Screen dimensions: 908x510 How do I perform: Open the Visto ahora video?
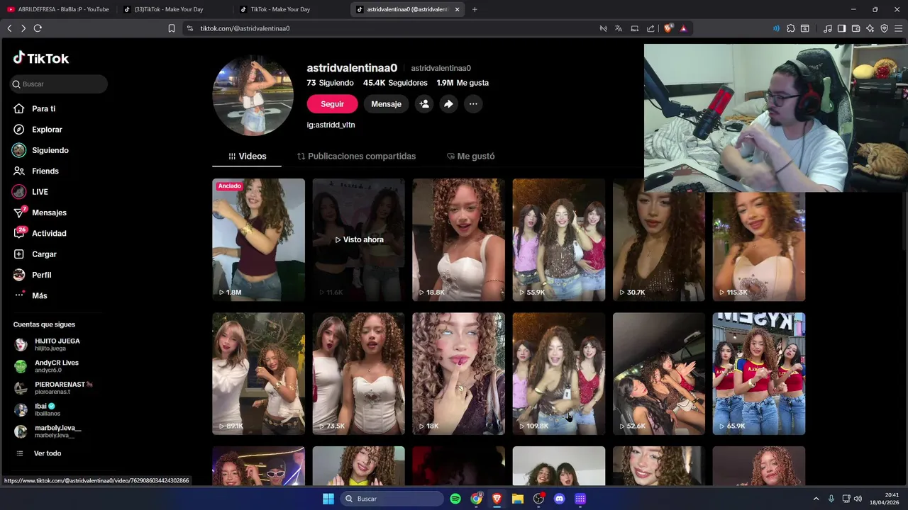pyautogui.click(x=358, y=239)
